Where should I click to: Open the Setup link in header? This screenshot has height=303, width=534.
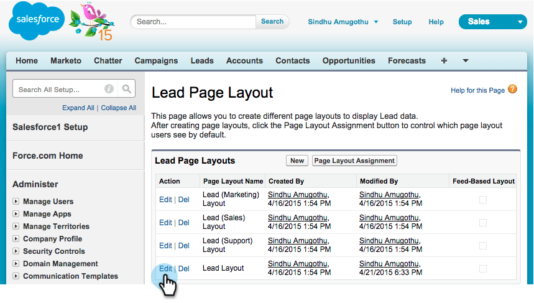pyautogui.click(x=402, y=22)
